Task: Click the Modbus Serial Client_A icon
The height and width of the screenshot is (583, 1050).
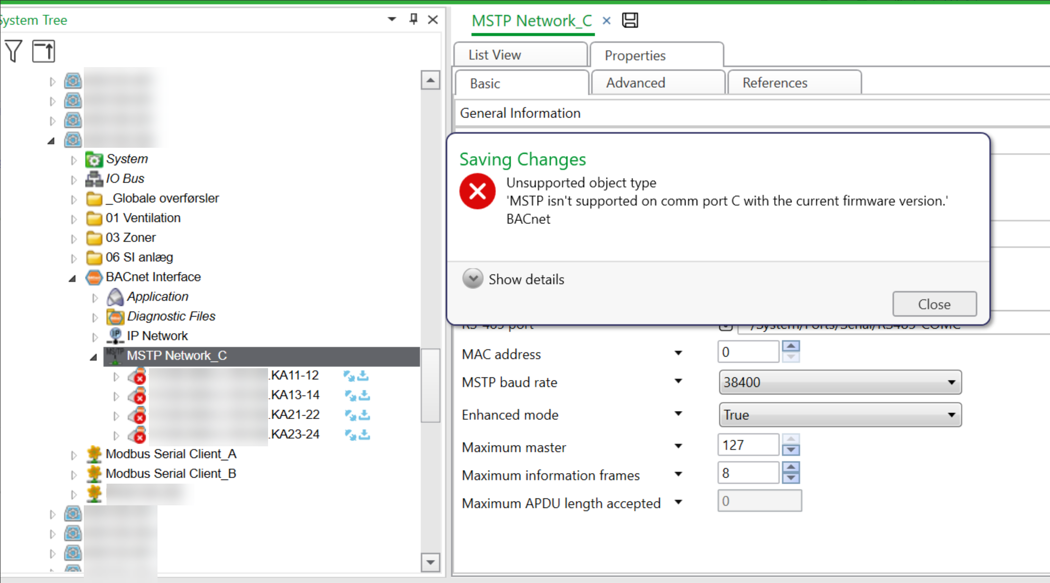Action: (94, 454)
